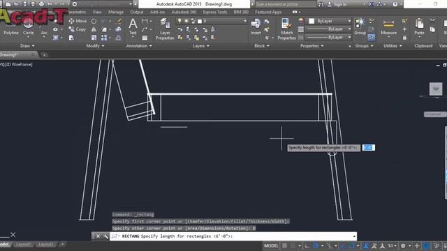Toggle MODEL space button in status bar
Screen dimensions: 447x251
click(271, 245)
